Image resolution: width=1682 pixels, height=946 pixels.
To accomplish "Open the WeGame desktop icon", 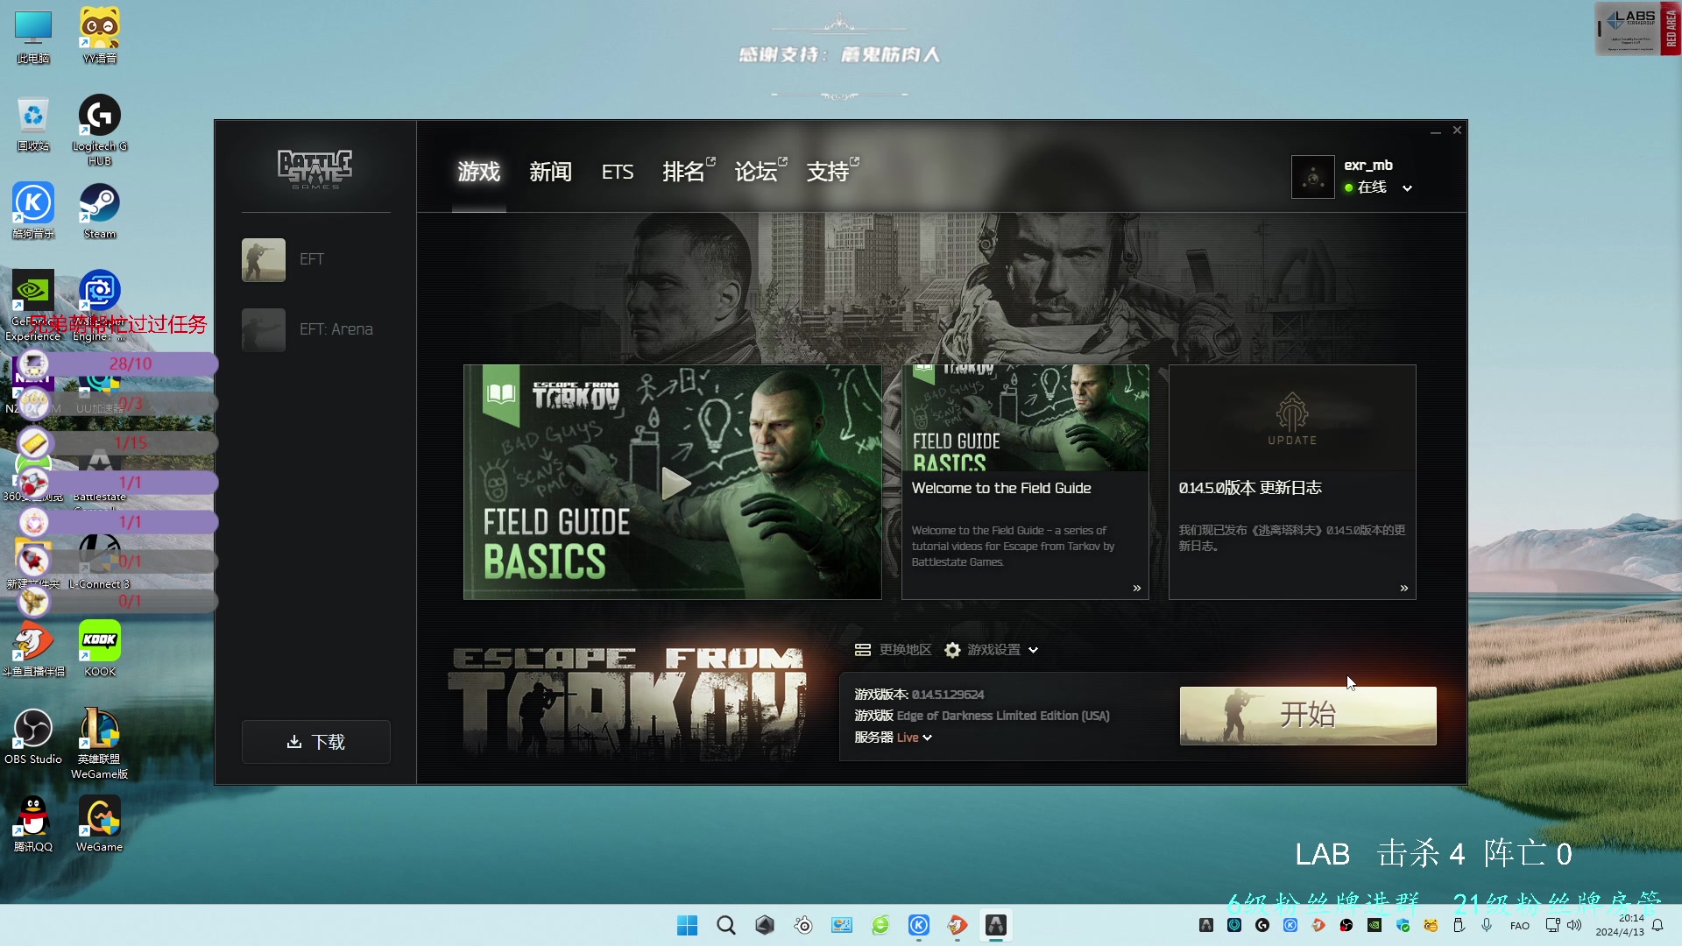I will pyautogui.click(x=100, y=824).
